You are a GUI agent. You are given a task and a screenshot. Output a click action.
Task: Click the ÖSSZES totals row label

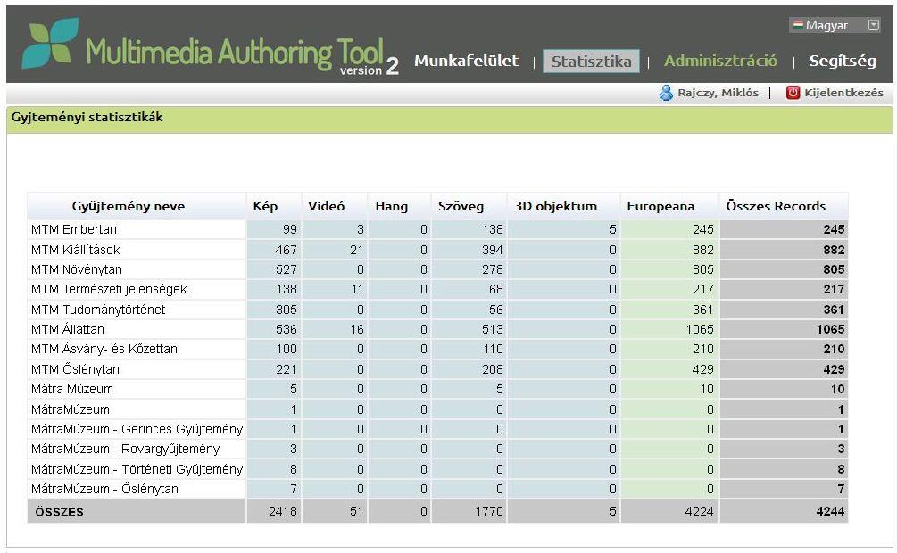59,512
